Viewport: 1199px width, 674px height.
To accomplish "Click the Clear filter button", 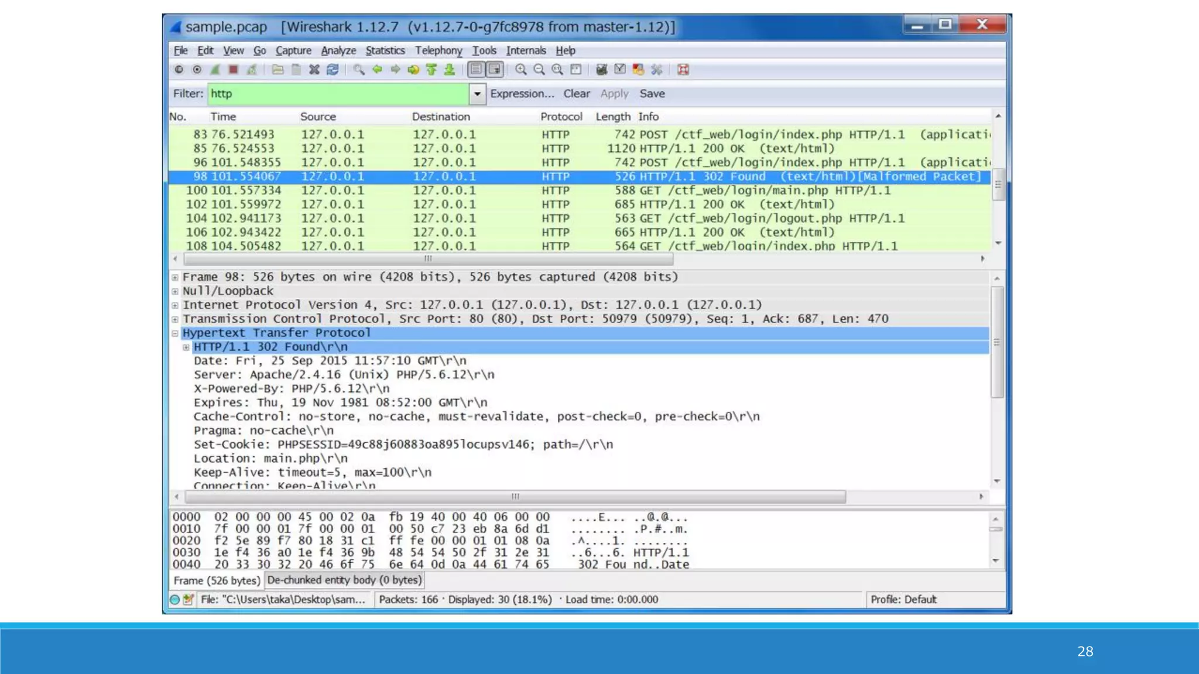I will click(576, 94).
